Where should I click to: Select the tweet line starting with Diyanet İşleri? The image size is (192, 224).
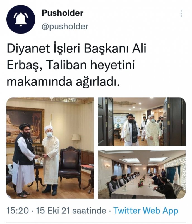(76, 48)
